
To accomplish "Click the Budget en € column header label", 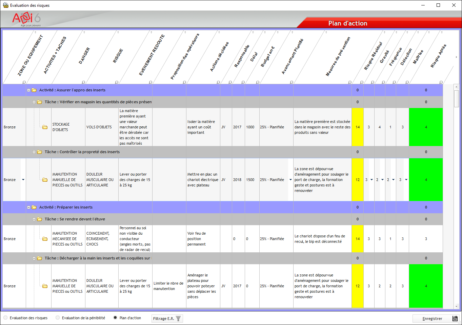I will (x=267, y=56).
